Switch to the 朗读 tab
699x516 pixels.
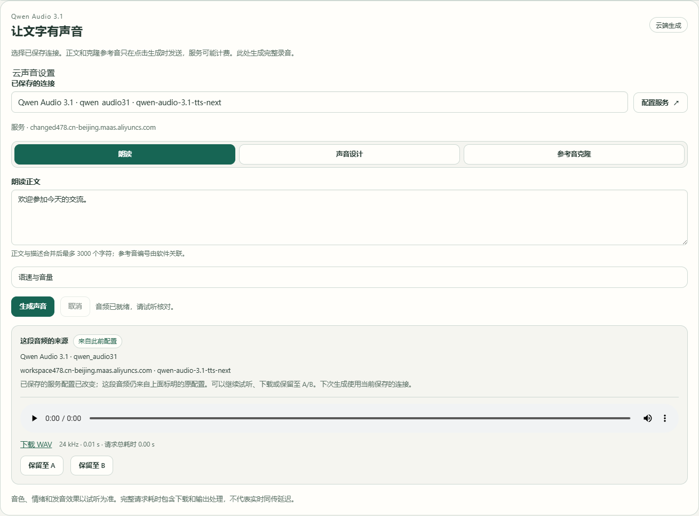point(125,154)
